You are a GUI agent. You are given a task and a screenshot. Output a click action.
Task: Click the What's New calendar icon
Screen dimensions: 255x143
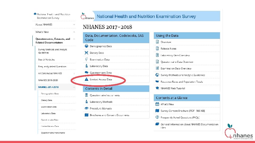[157, 104]
